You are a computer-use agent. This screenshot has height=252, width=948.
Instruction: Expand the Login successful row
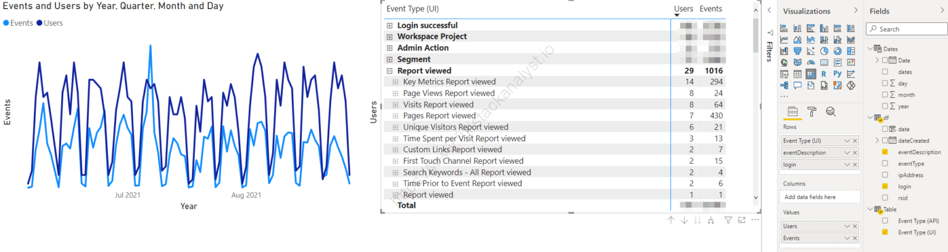click(x=389, y=26)
